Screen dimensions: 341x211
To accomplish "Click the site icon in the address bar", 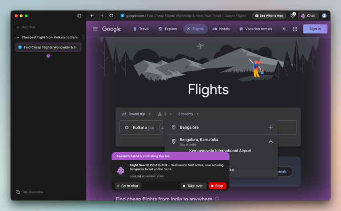I will coord(123,15).
